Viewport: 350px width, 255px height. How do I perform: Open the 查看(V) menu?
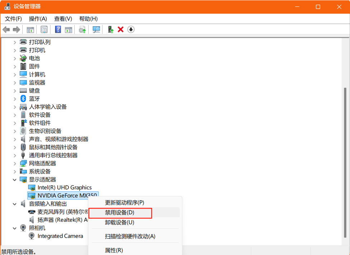[63, 19]
